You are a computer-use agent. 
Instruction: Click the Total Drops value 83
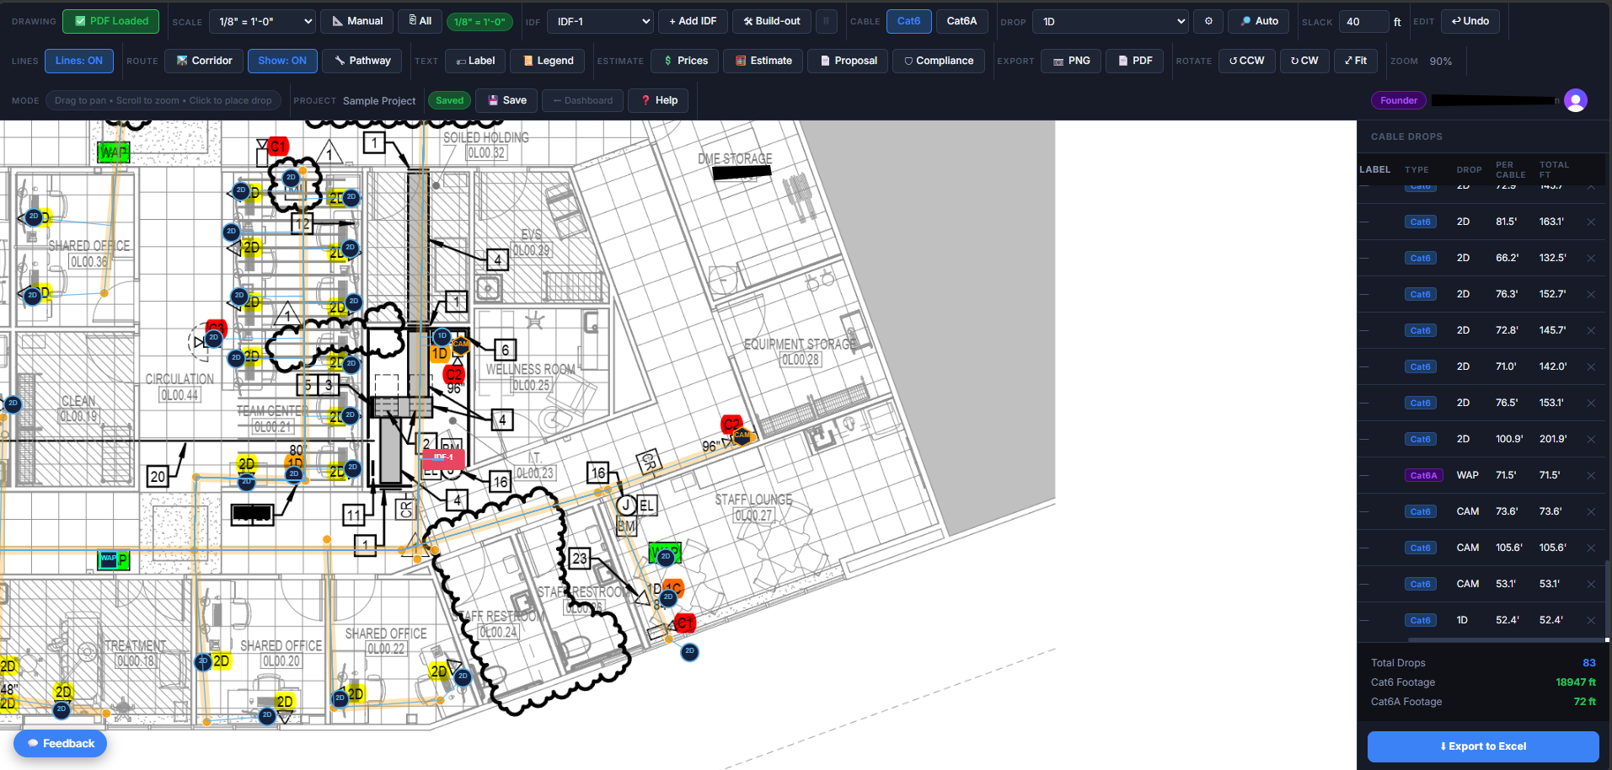coord(1588,663)
